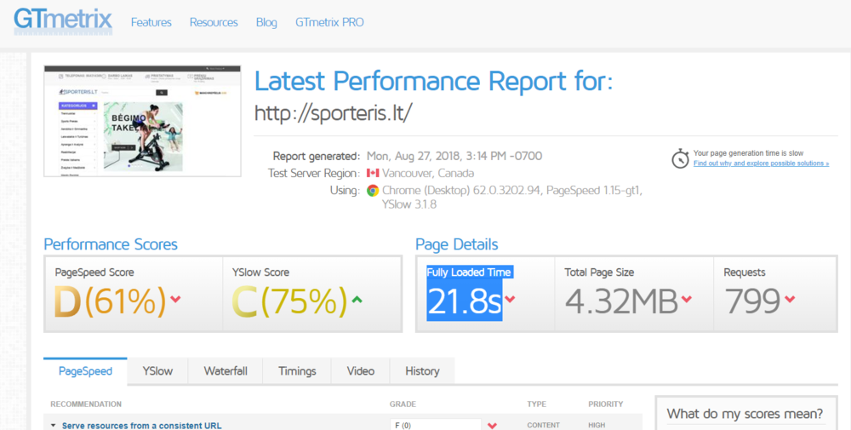
Task: Click the 'Vancouver, Canada' server region text
Action: coord(428,174)
